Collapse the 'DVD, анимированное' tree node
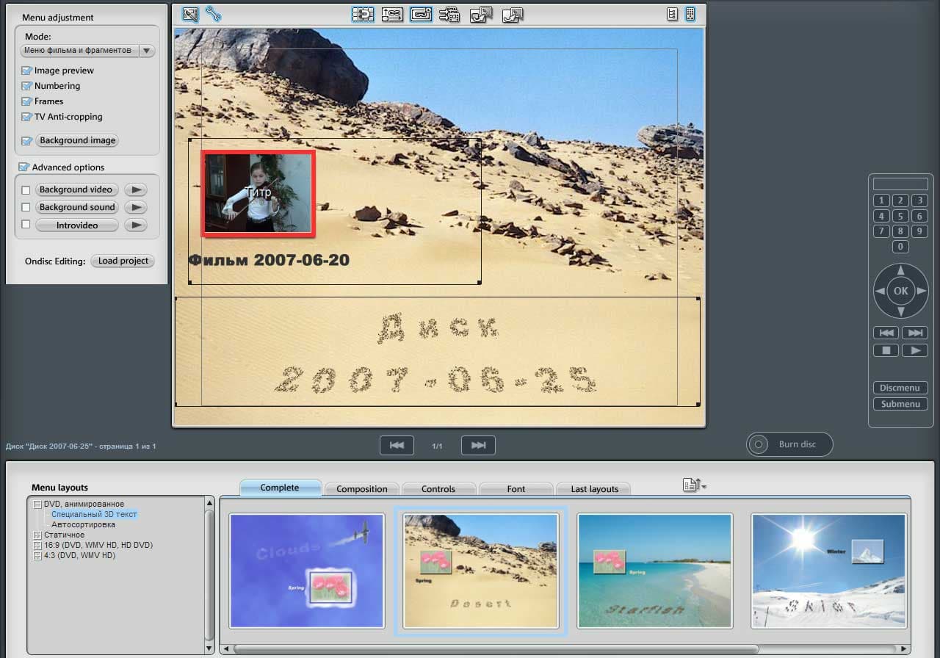 [37, 505]
